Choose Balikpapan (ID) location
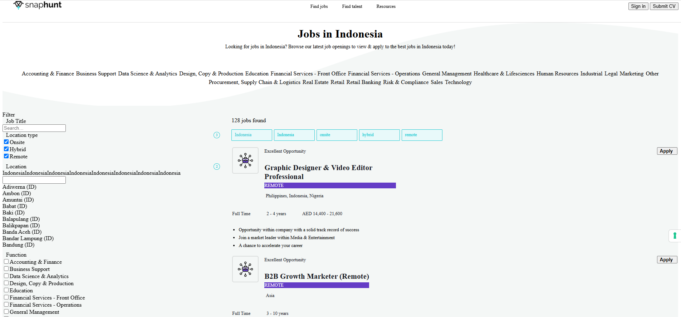Screen dimensions: 681x317 (x=21, y=226)
